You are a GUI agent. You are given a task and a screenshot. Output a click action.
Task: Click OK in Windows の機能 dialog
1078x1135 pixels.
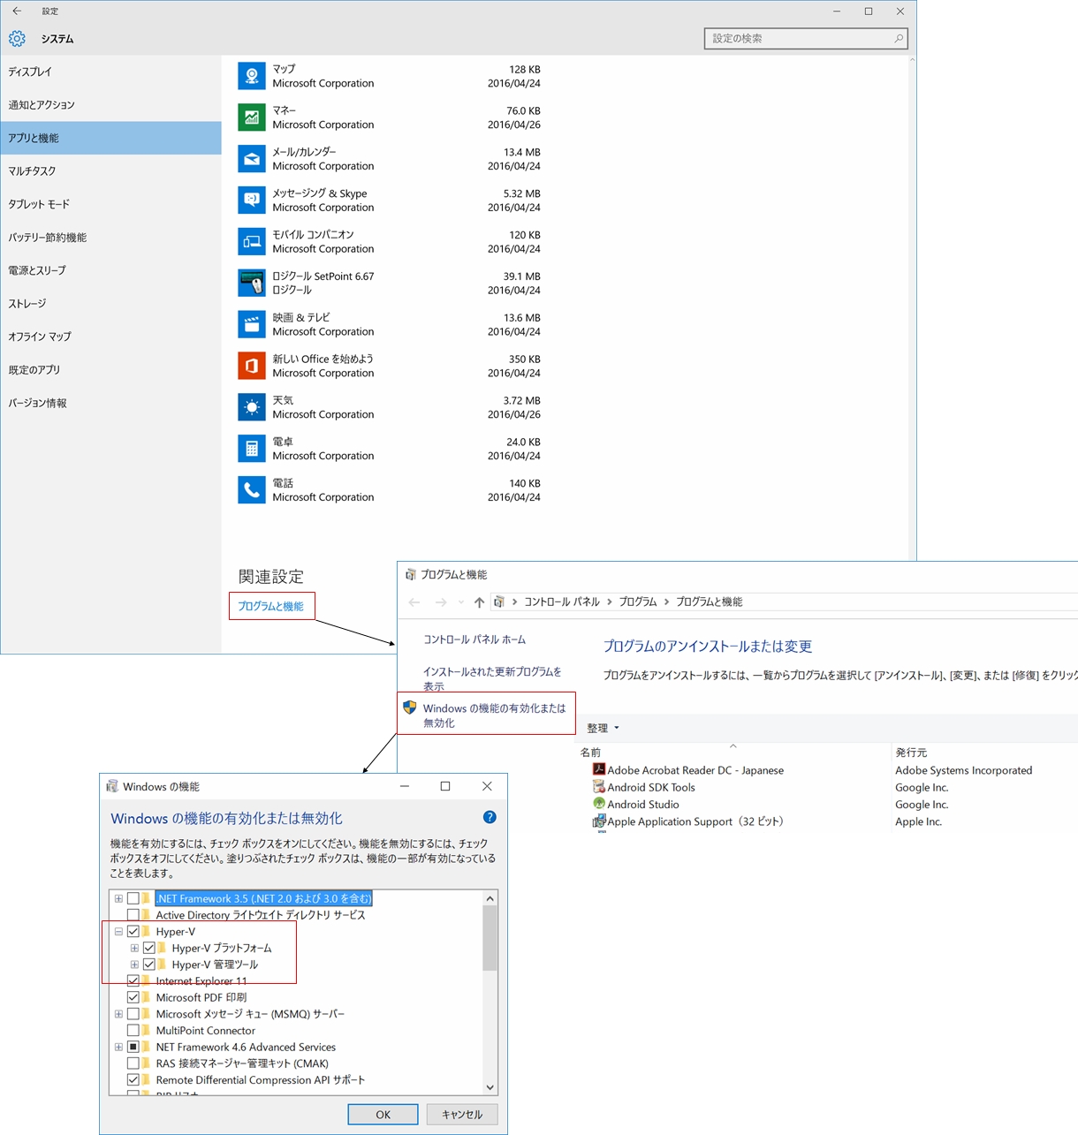[x=383, y=1115]
